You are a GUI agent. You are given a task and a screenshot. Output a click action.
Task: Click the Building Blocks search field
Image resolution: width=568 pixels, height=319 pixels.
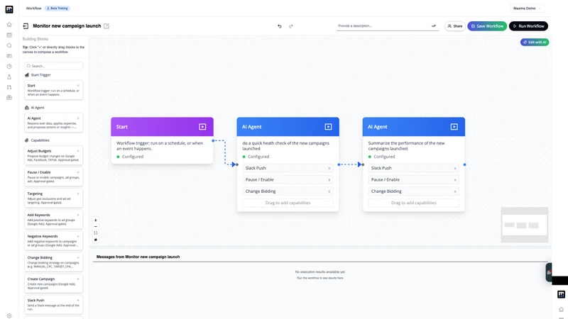click(x=54, y=66)
